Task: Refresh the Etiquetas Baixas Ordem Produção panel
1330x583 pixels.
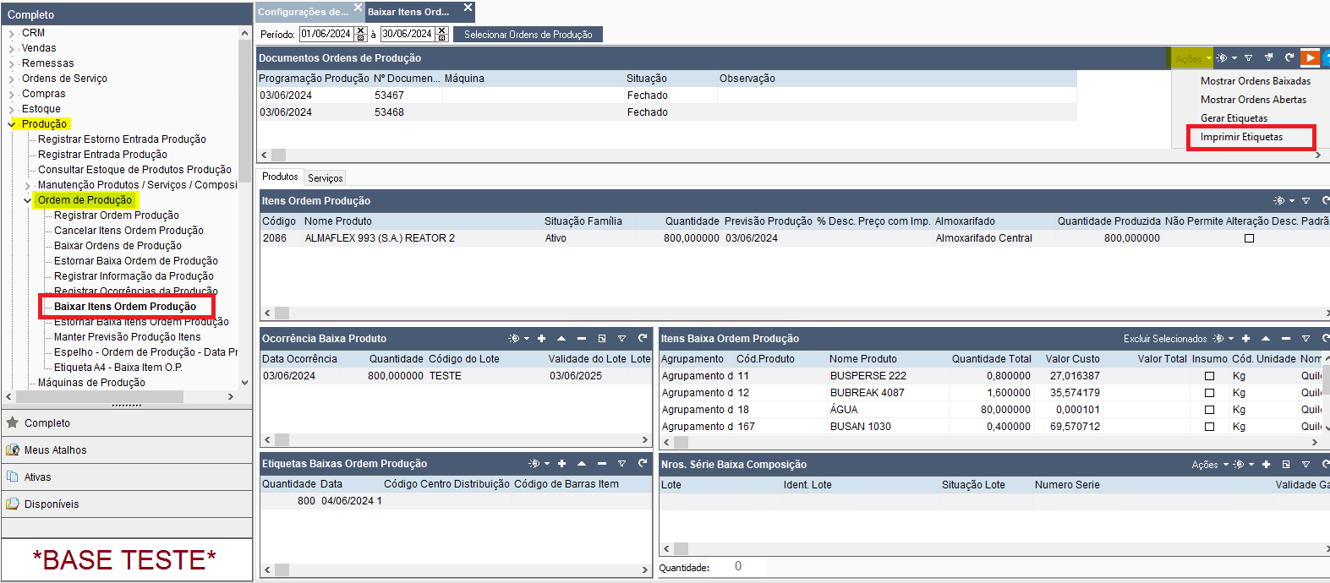Action: point(643,464)
